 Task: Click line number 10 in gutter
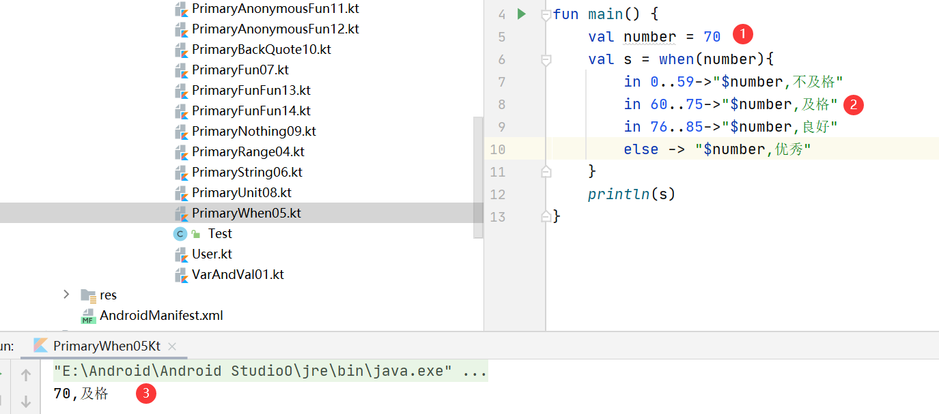(x=498, y=149)
